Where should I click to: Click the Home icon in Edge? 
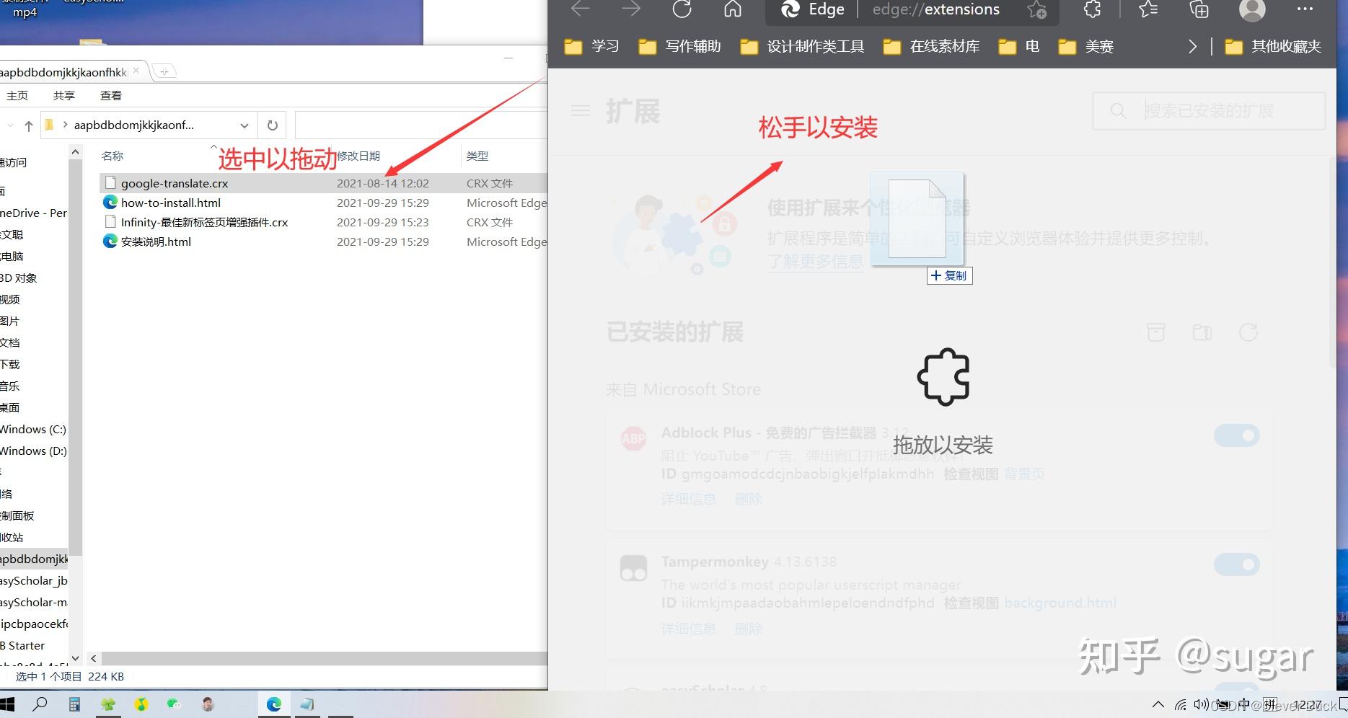(x=732, y=9)
